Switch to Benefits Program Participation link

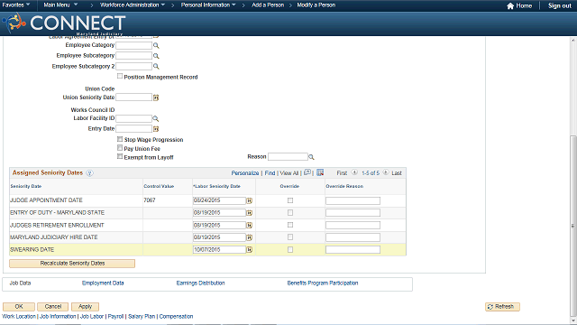323,283
